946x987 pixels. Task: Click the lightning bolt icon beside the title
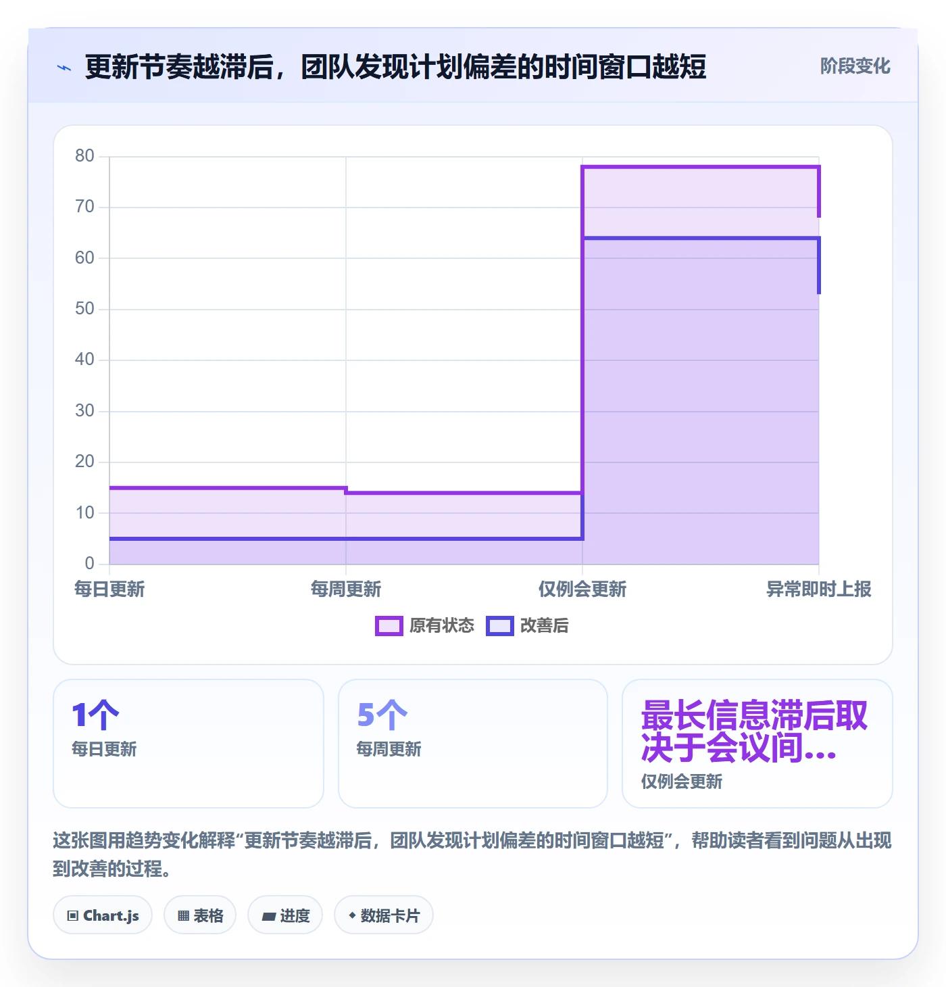coord(64,68)
